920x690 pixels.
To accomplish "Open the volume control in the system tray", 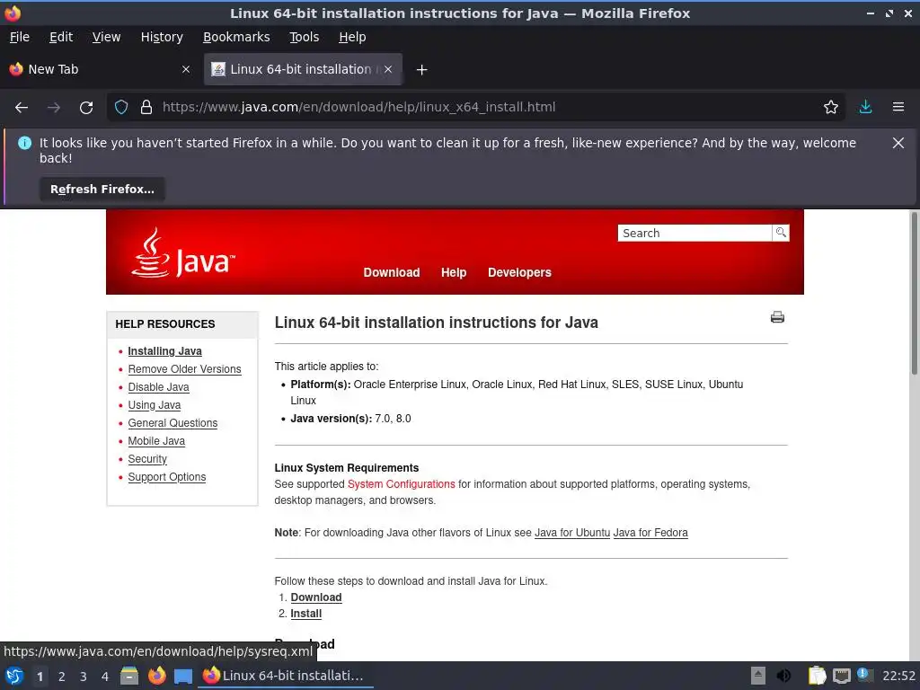I will pyautogui.click(x=783, y=676).
